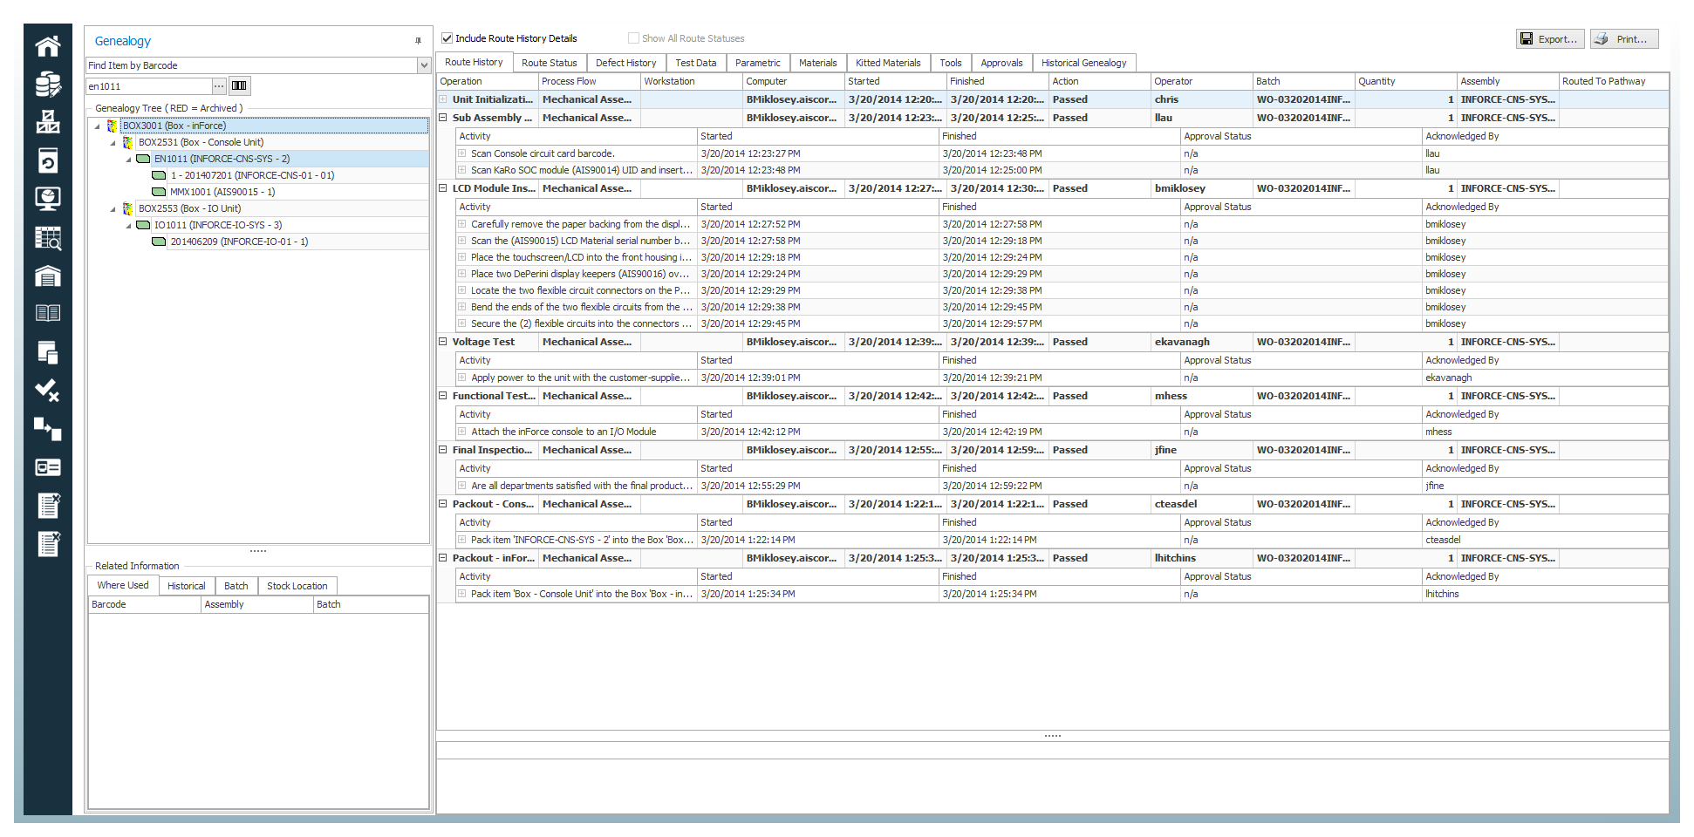1694x837 pixels.
Task: Open the checkmark and X sidebar icon
Action: 48,391
